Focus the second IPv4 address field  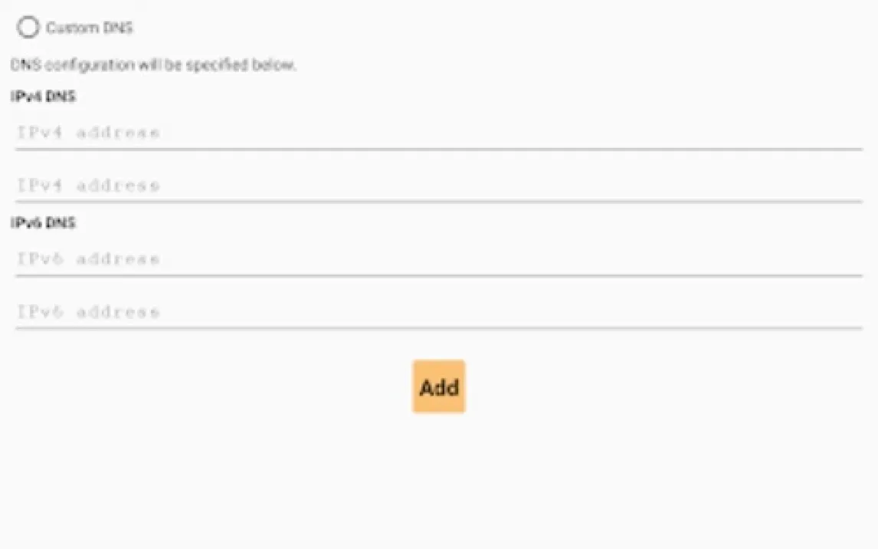pyautogui.click(x=438, y=186)
